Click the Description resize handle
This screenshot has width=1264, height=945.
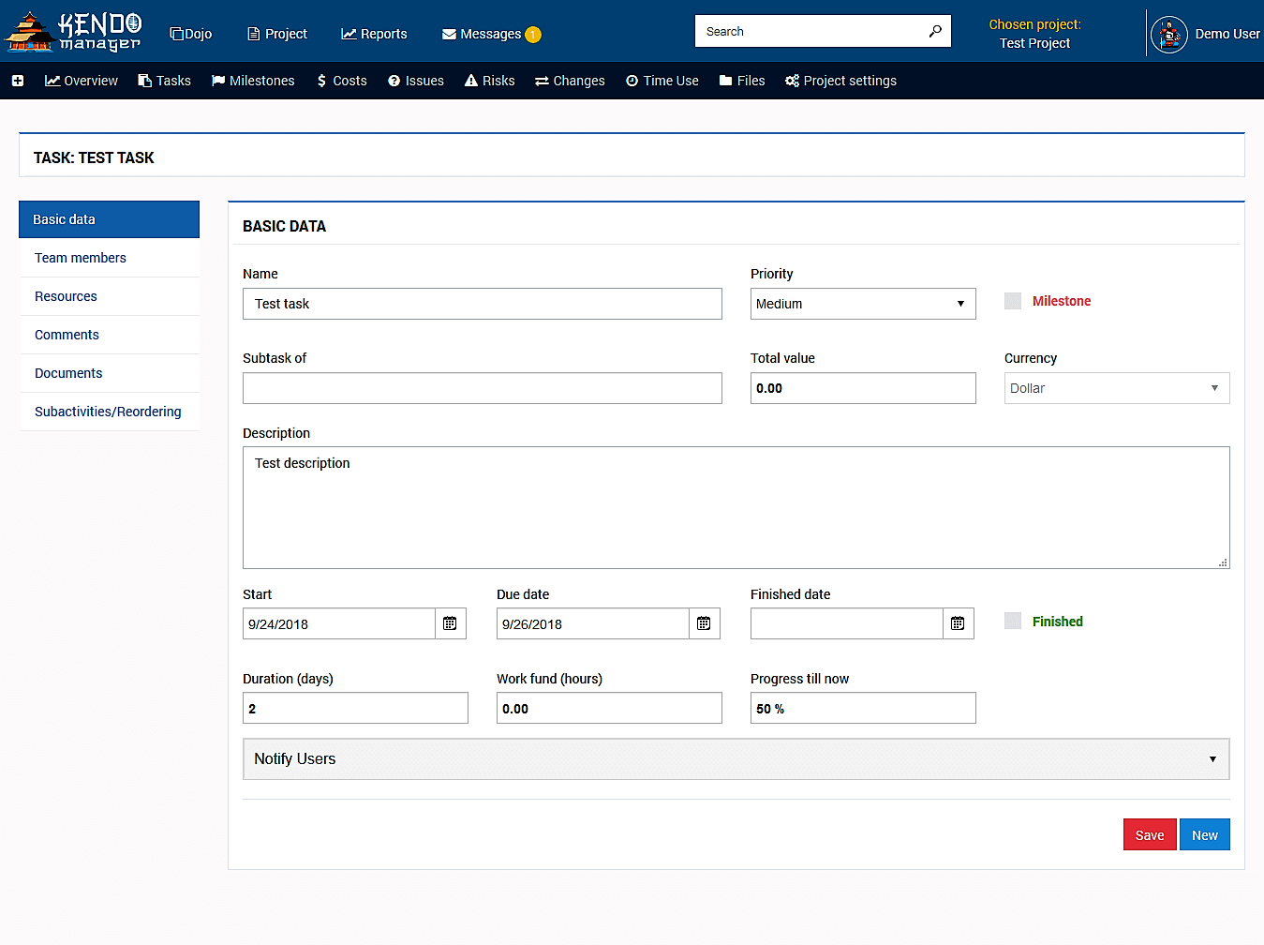1223,562
